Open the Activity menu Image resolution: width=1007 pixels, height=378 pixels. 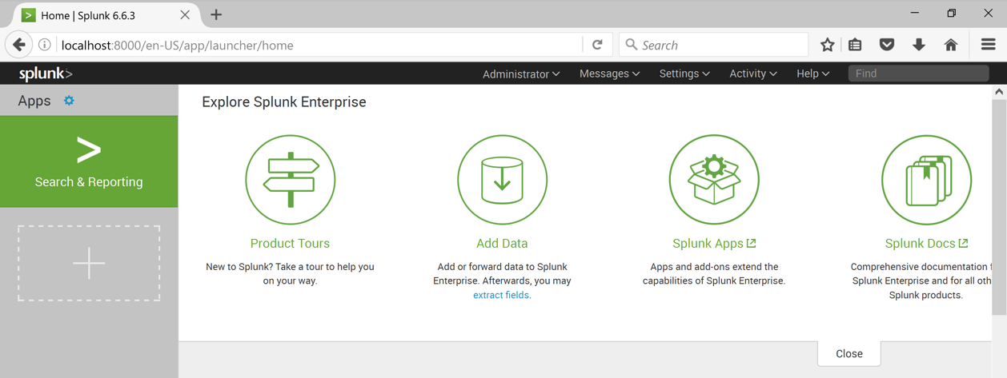[x=752, y=74]
